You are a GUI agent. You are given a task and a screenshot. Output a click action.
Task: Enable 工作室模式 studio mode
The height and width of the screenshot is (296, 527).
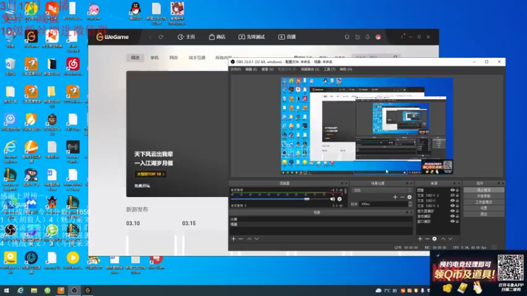click(484, 202)
